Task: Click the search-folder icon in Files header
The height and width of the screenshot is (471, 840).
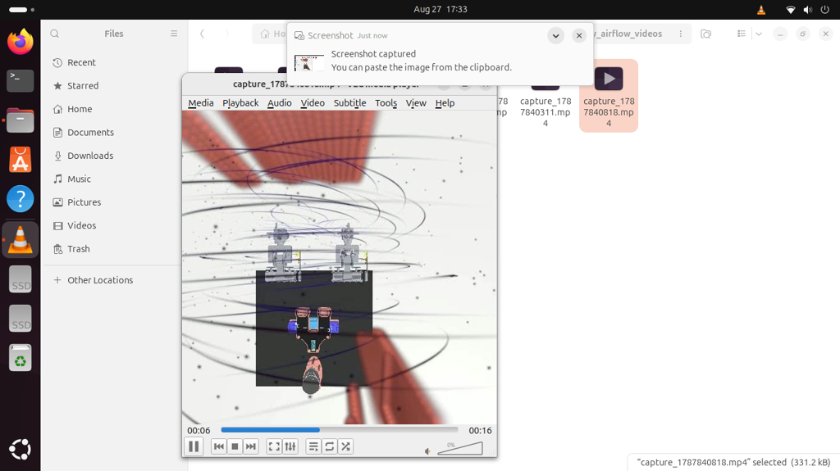Action: 706,34
